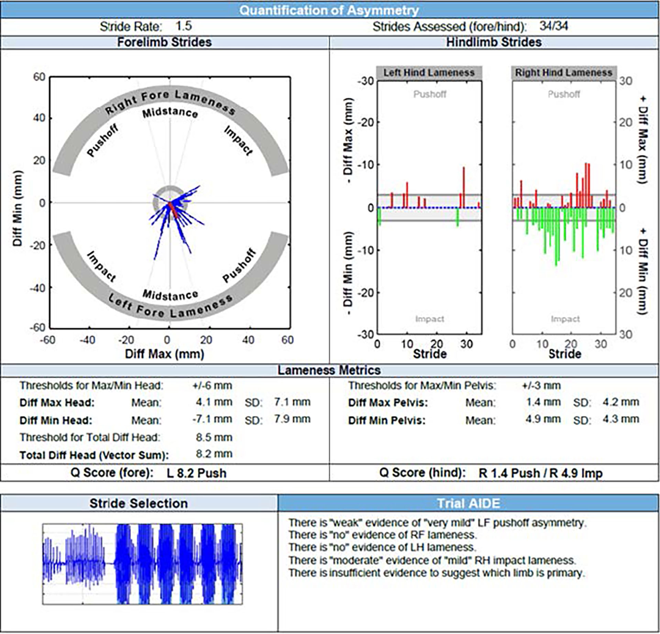Click the Quantification of Asymmetry header
The height and width of the screenshot is (634, 660).
point(329,10)
